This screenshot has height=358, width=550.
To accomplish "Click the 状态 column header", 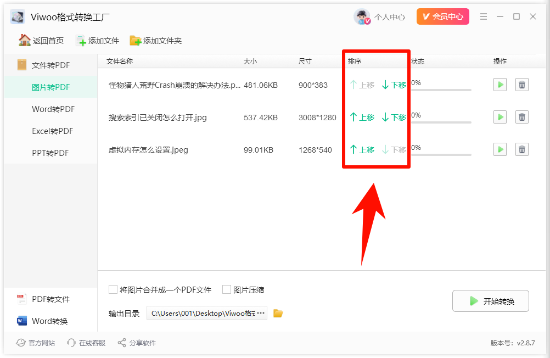I will coord(418,61).
